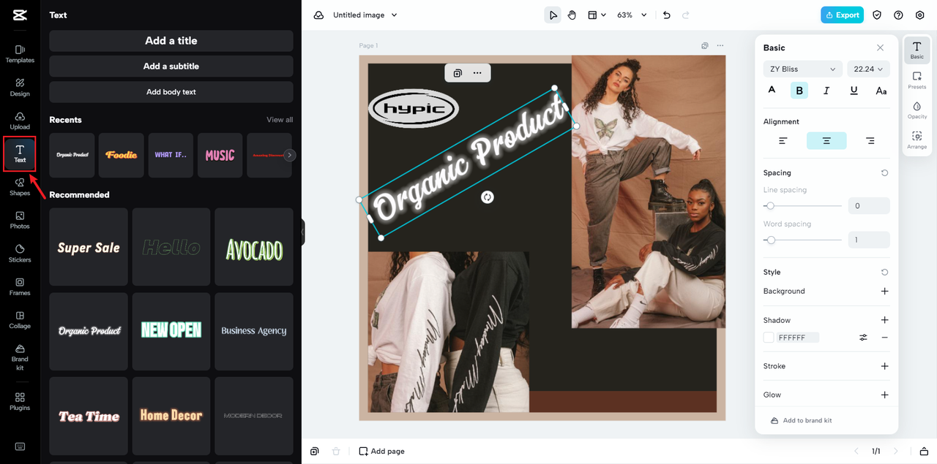Click the white shadow color swatch
The image size is (937, 464).
769,338
